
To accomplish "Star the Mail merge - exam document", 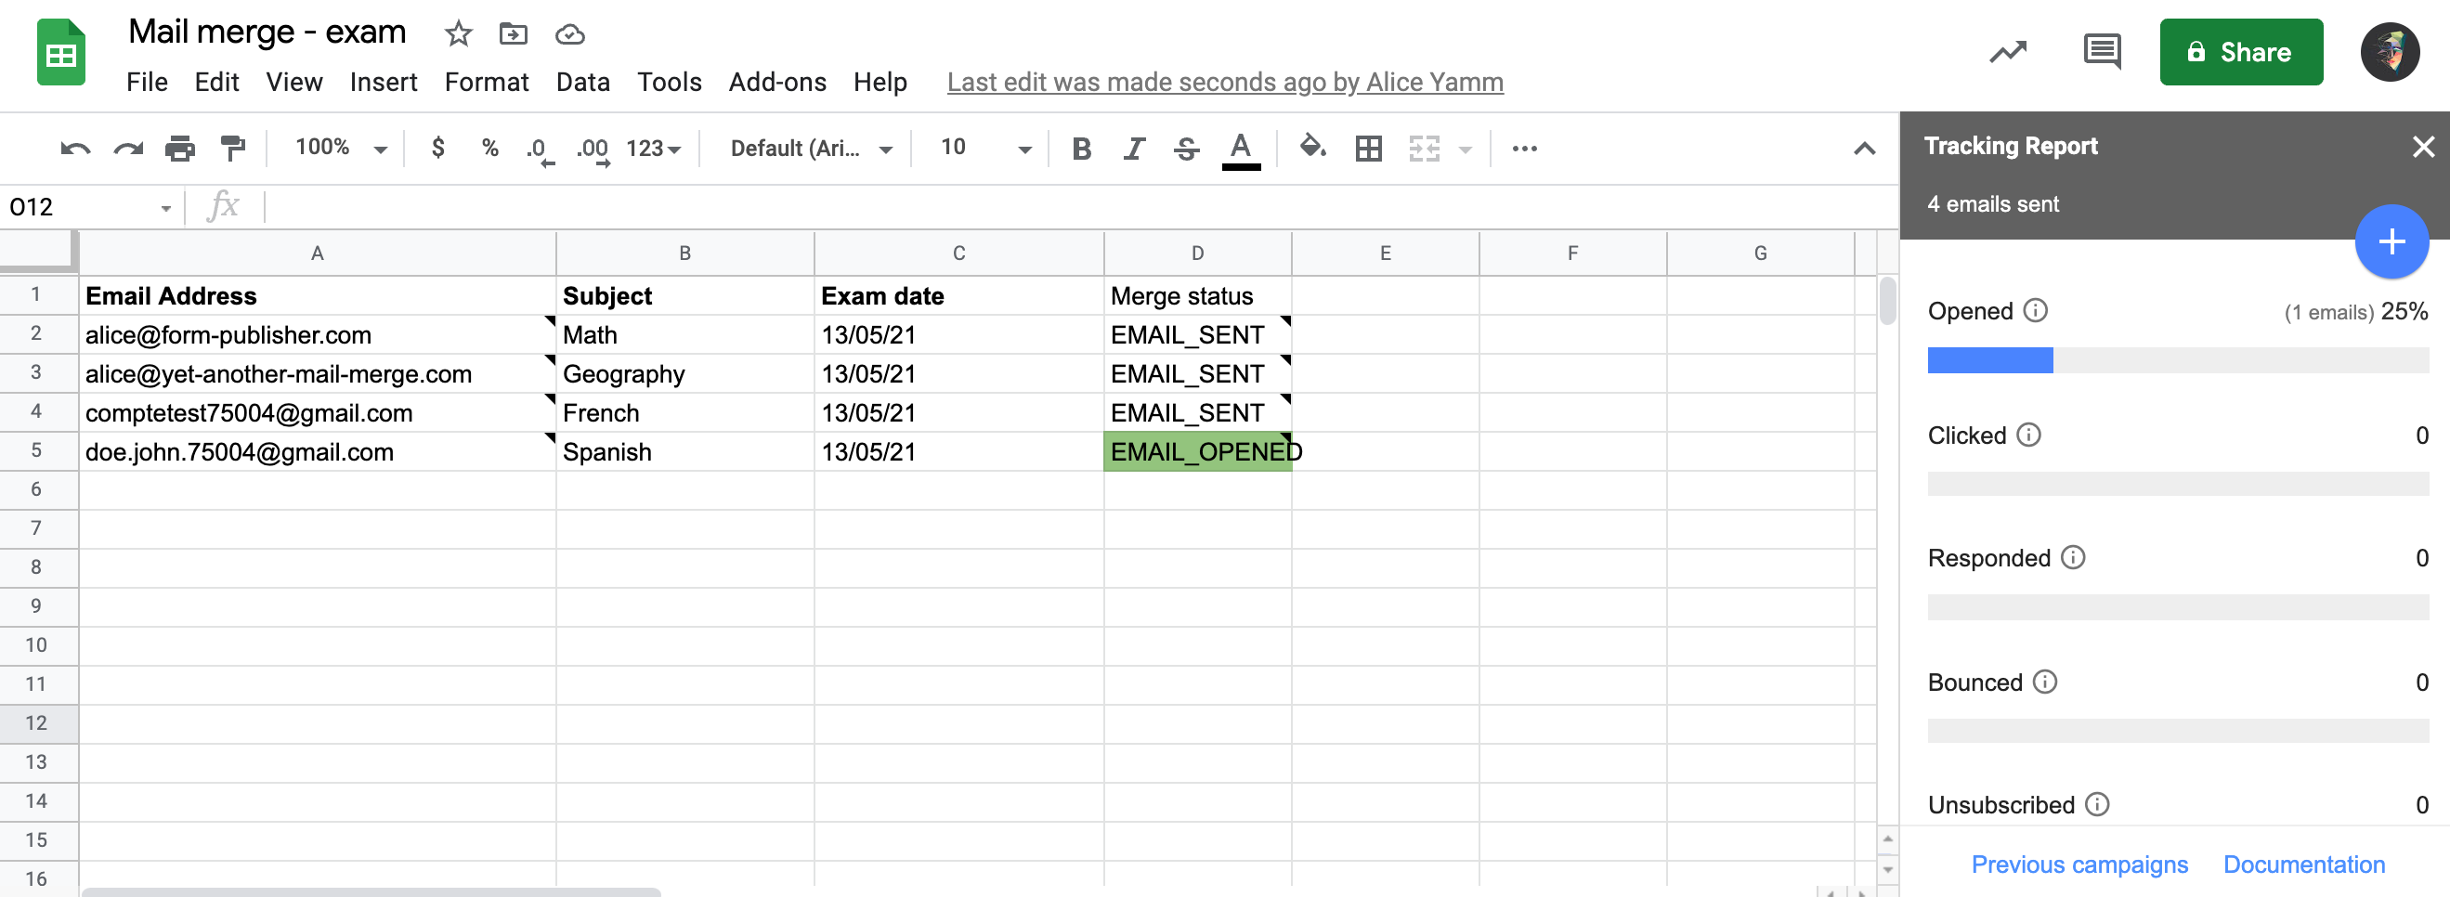I will click(458, 34).
